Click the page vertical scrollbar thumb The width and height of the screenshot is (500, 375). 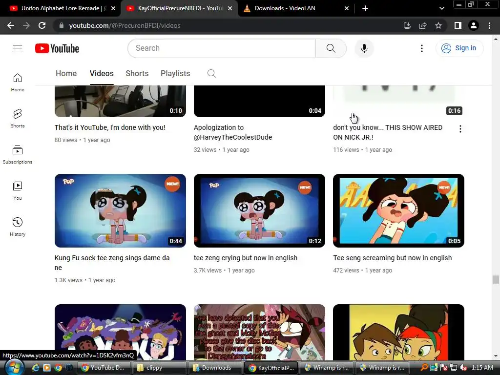coord(495,279)
